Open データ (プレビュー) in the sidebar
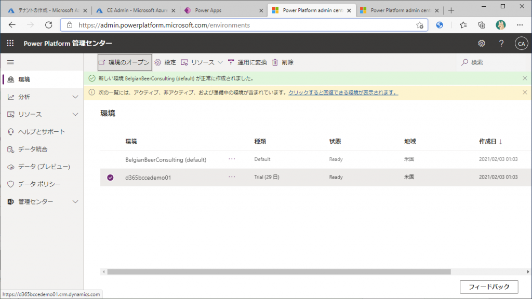Viewport: 532px width, 299px height. [x=42, y=167]
